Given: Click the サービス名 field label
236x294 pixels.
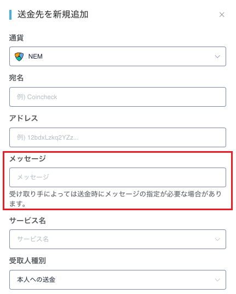Looking at the screenshot, I should pyautogui.click(x=27, y=221).
